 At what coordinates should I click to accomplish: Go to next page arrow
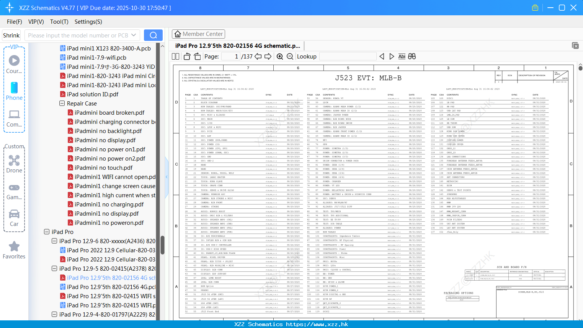pyautogui.click(x=268, y=56)
